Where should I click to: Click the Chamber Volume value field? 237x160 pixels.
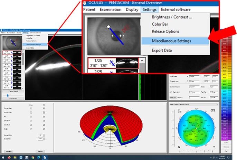195,87
